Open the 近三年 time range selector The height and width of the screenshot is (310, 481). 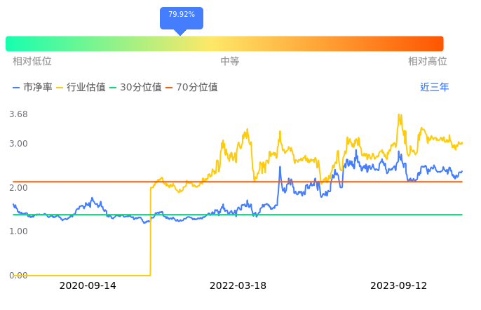(434, 88)
